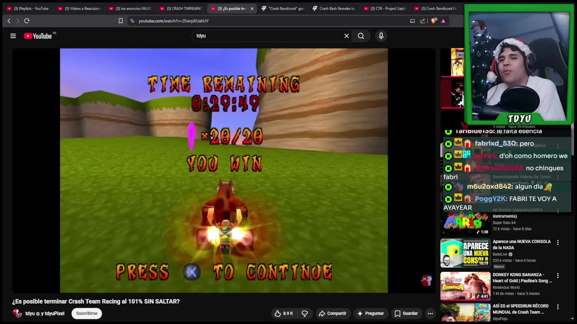This screenshot has height=324, width=577.
Task: Click the Brave Rewards triangle icon
Action: pyautogui.click(x=443, y=21)
